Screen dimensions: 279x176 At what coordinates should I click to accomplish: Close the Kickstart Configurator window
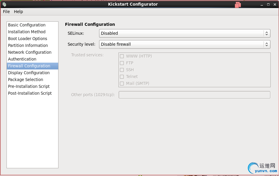click(275, 4)
